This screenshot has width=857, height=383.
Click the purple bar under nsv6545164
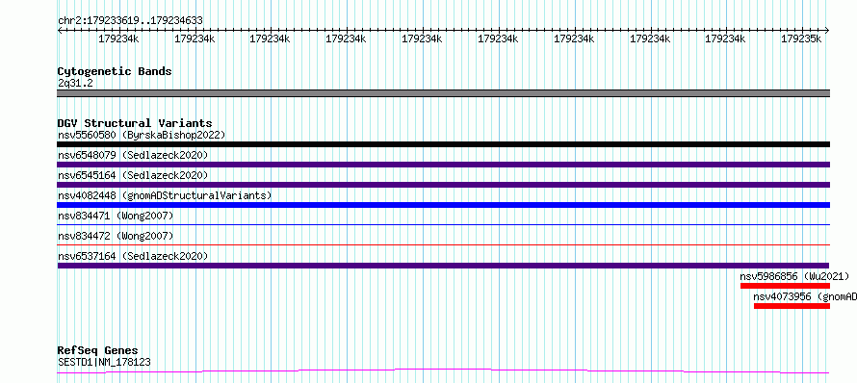[443, 185]
